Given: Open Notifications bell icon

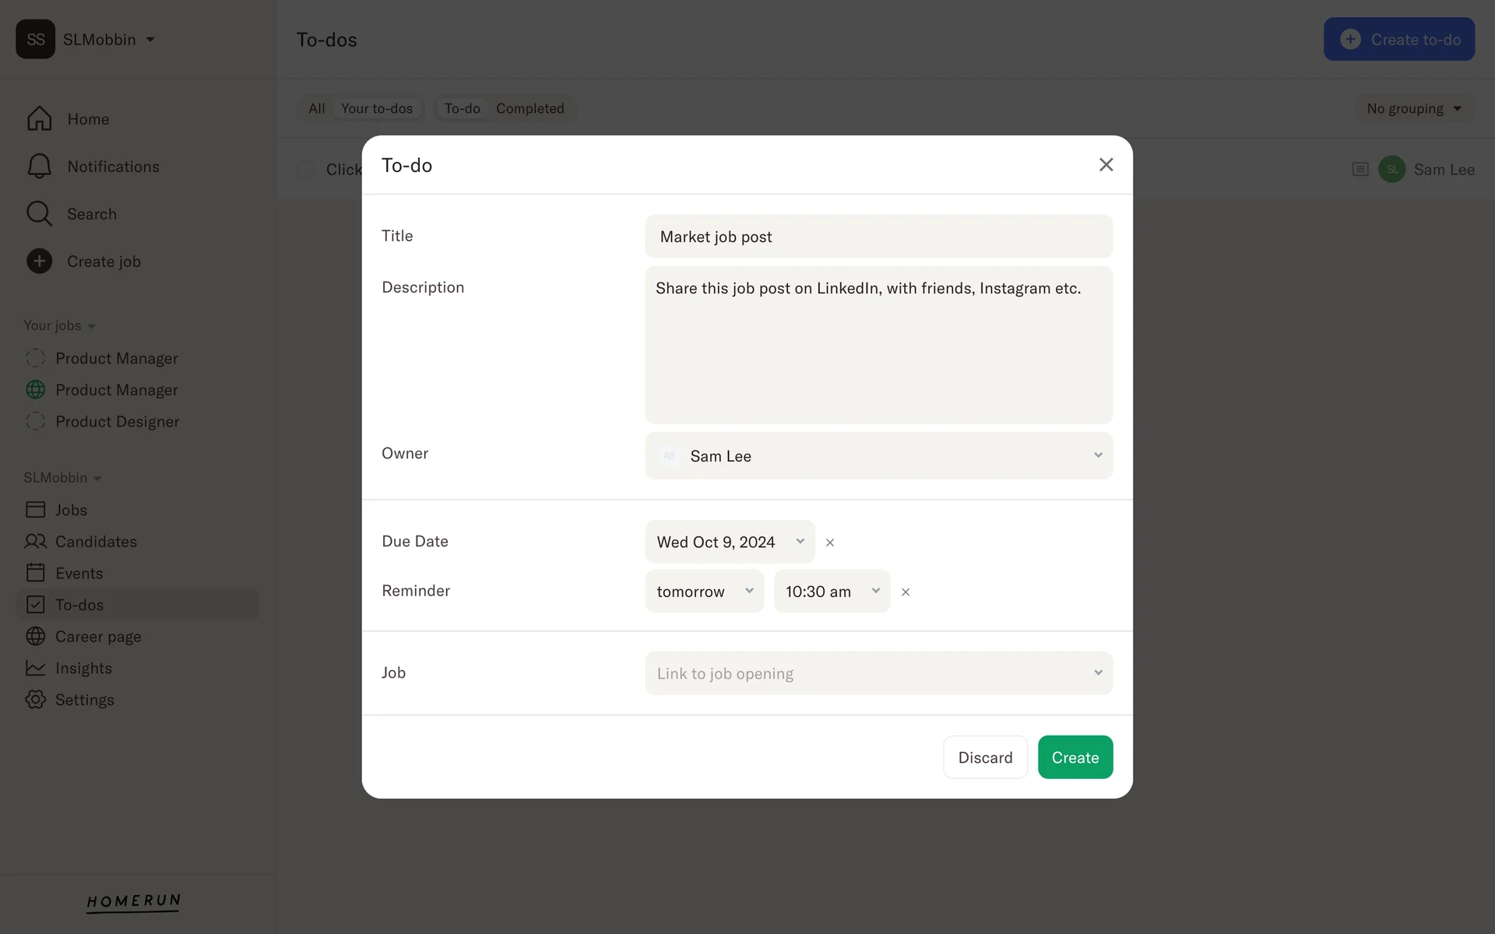Looking at the screenshot, I should (39, 167).
